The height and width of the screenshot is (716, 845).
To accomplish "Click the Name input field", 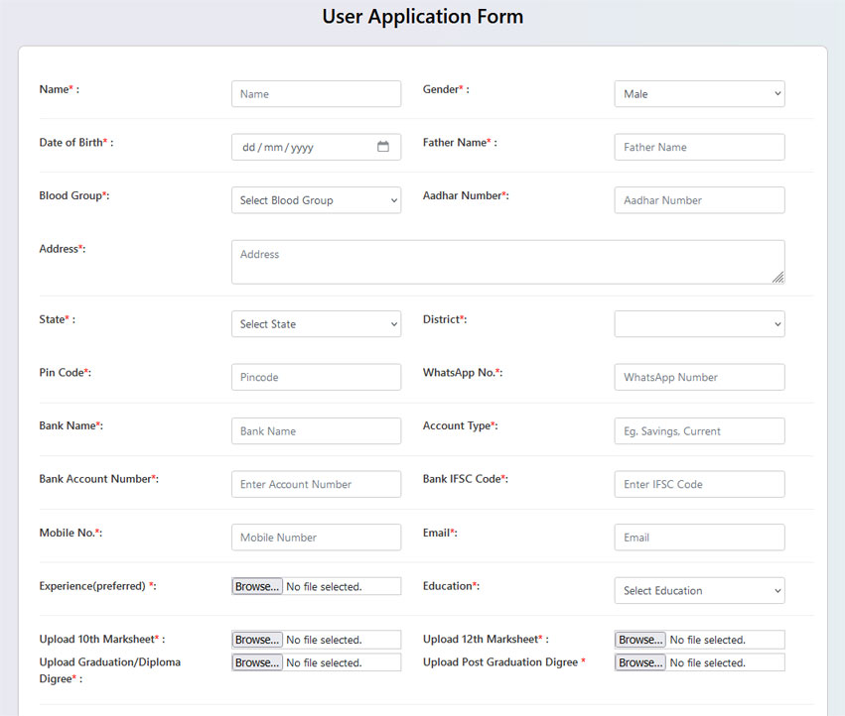I will click(315, 93).
